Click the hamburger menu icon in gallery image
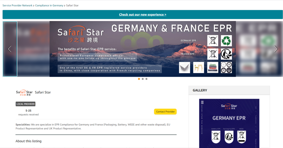This screenshot has width=283, height=148. pyautogui.click(x=202, y=103)
